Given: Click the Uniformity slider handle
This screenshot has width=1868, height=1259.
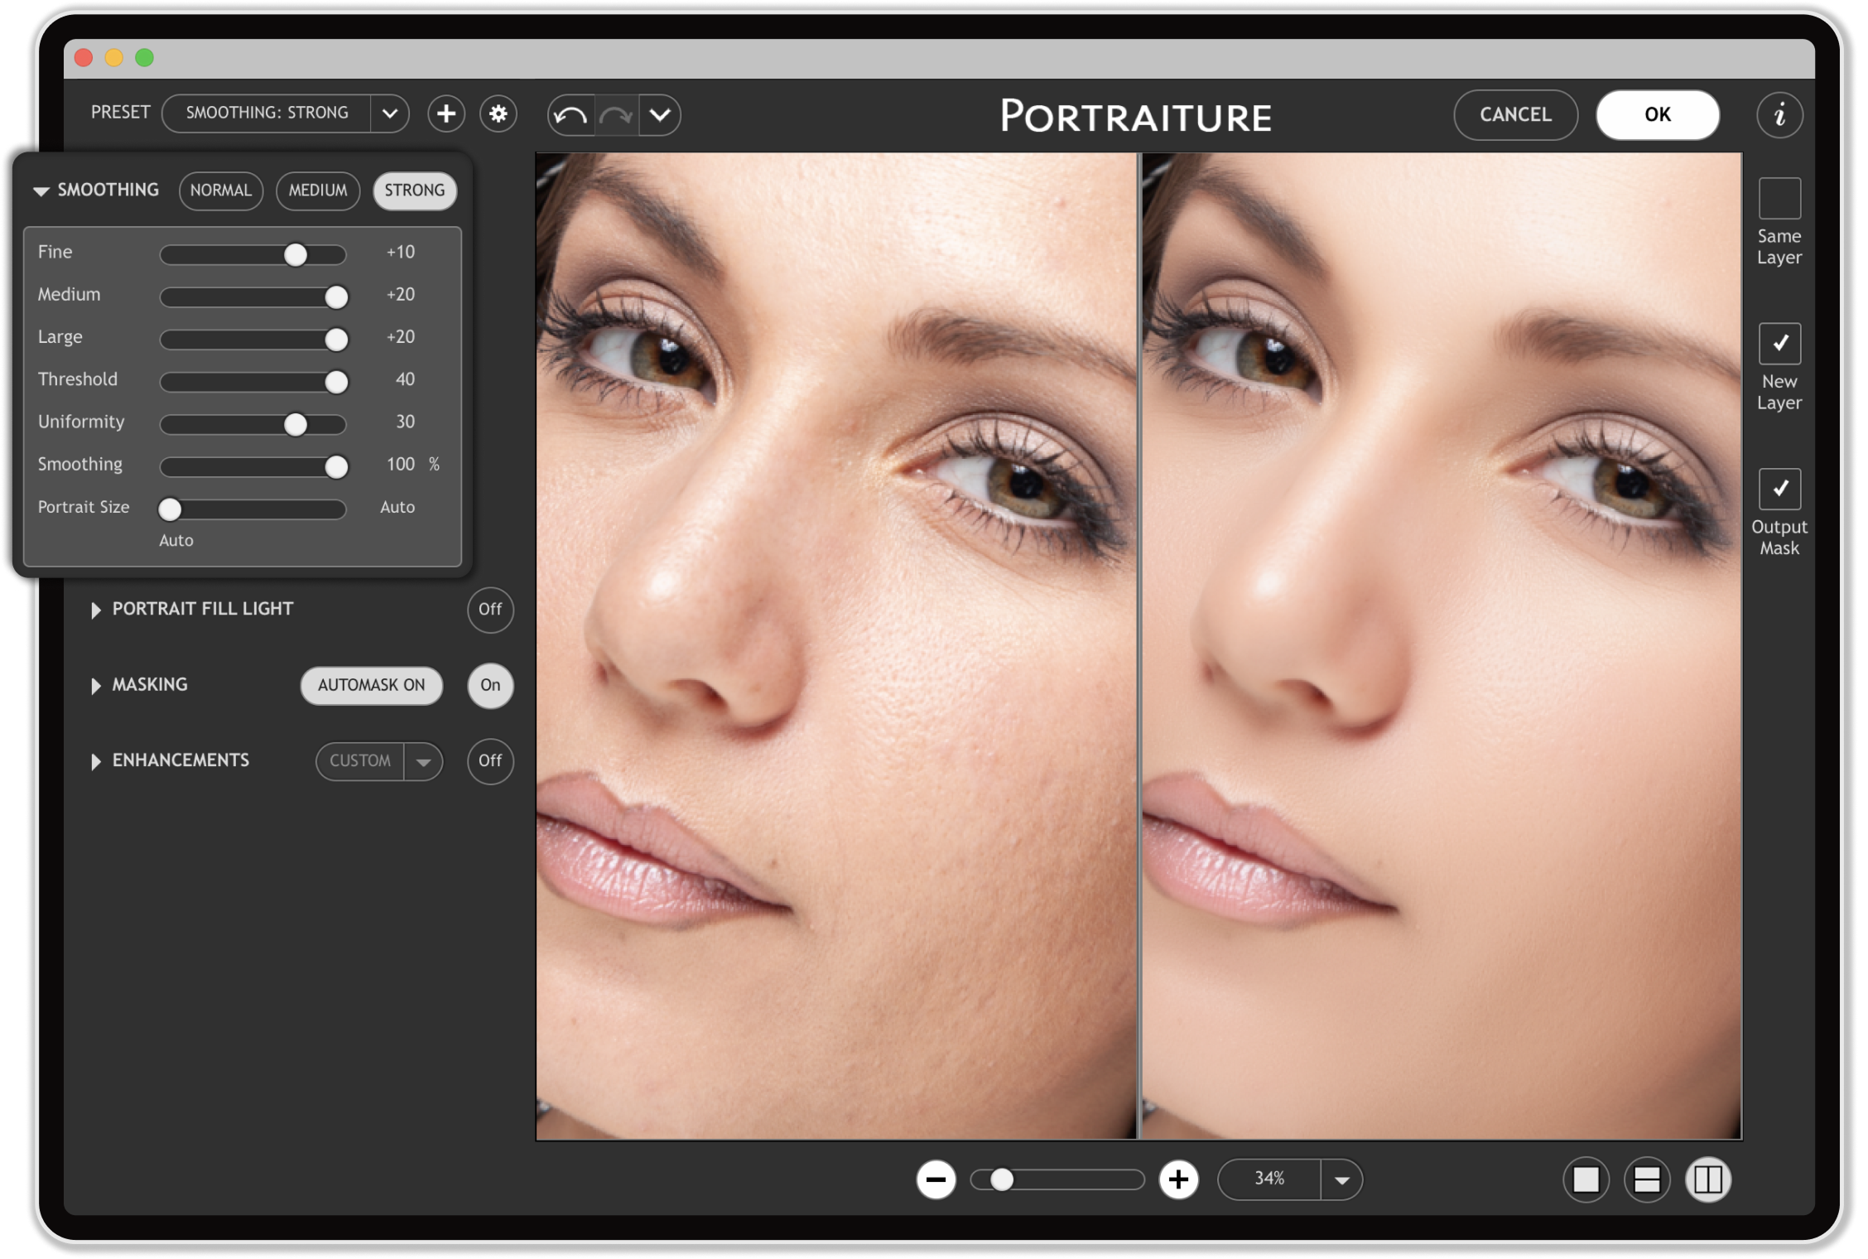Looking at the screenshot, I should (x=296, y=424).
